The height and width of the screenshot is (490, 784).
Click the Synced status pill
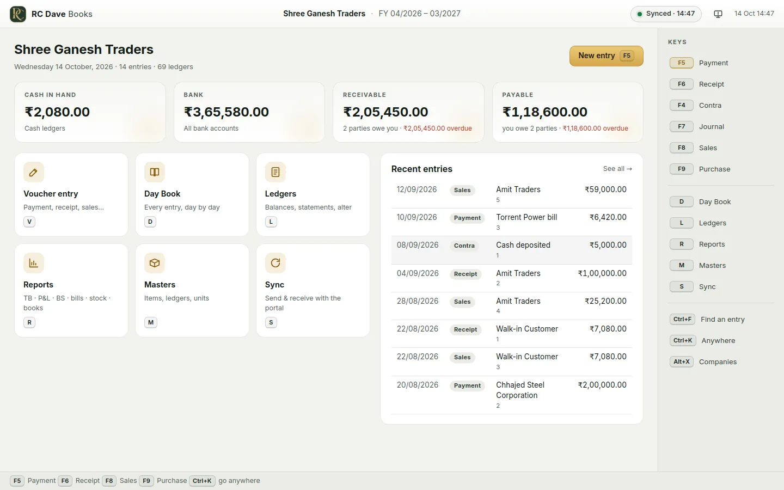point(666,14)
